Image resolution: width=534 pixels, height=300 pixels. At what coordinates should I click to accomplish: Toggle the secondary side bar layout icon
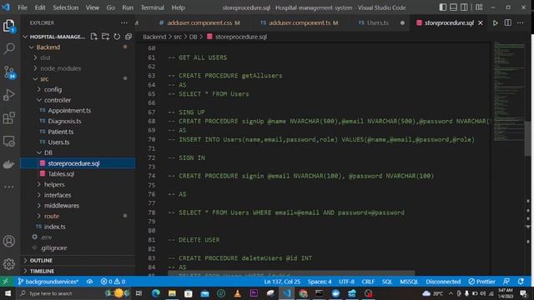pyautogui.click(x=464, y=7)
